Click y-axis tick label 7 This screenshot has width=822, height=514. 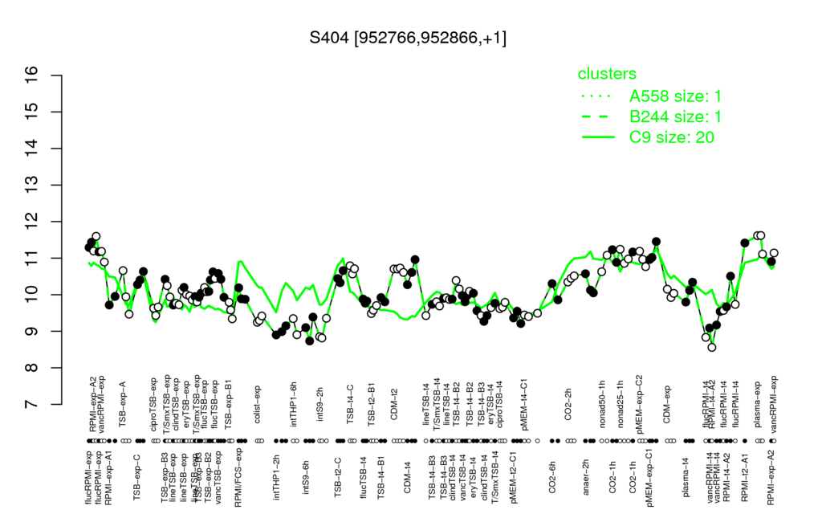[32, 405]
